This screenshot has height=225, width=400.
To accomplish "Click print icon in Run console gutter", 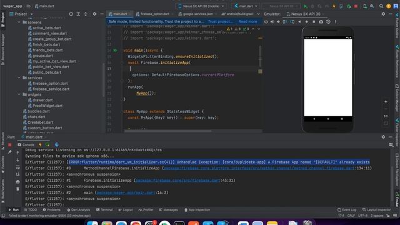I will [17, 182].
